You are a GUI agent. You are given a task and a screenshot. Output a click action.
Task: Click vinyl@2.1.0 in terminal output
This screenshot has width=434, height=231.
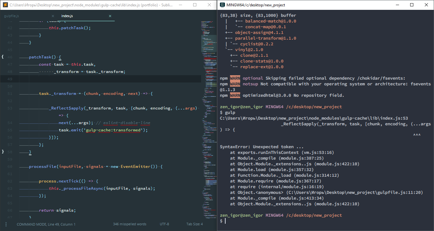(x=249, y=50)
